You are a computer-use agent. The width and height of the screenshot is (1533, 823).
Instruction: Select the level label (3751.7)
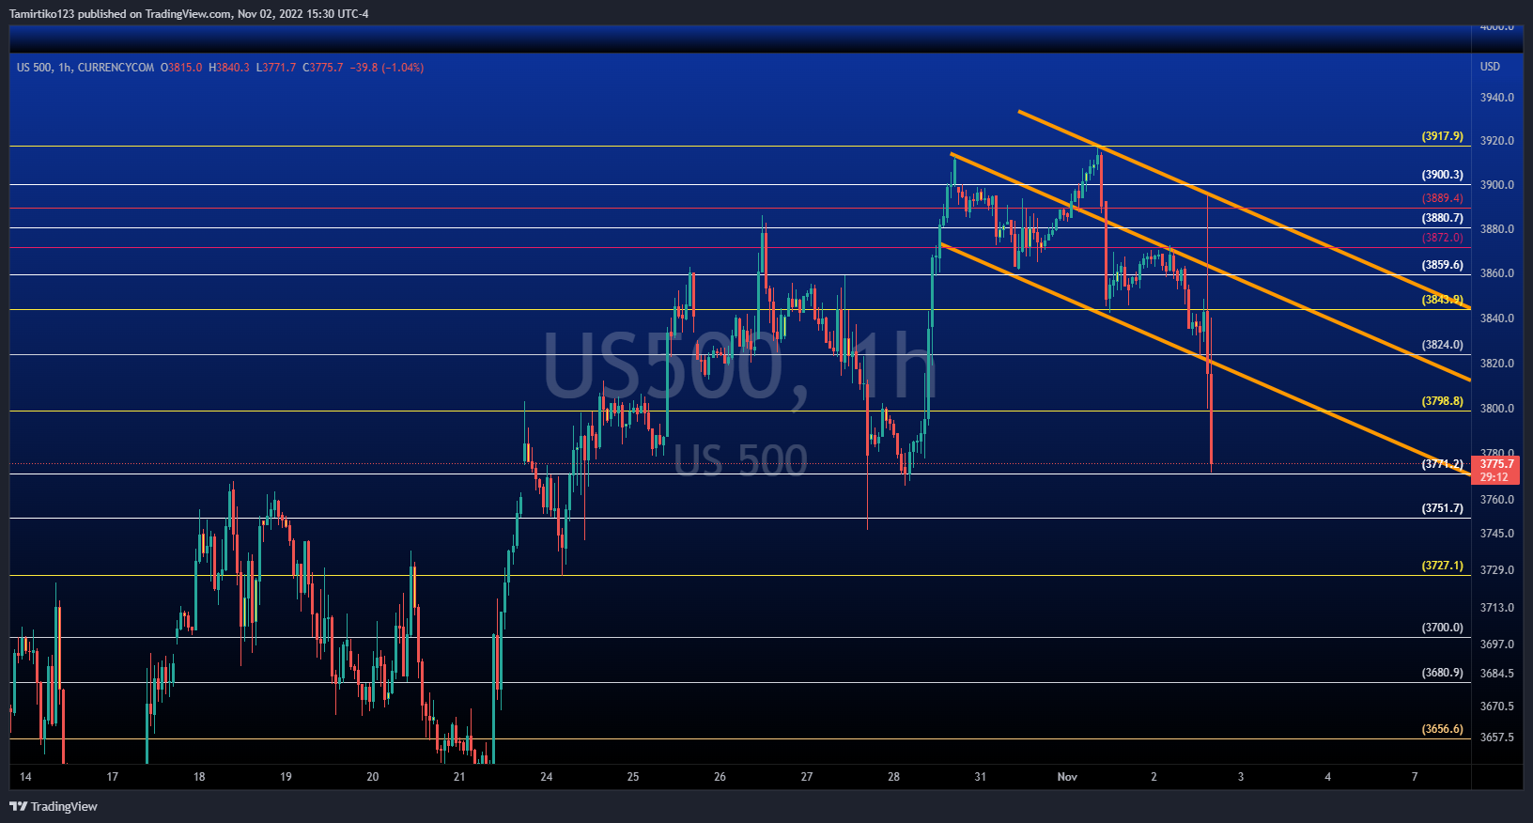[1443, 508]
